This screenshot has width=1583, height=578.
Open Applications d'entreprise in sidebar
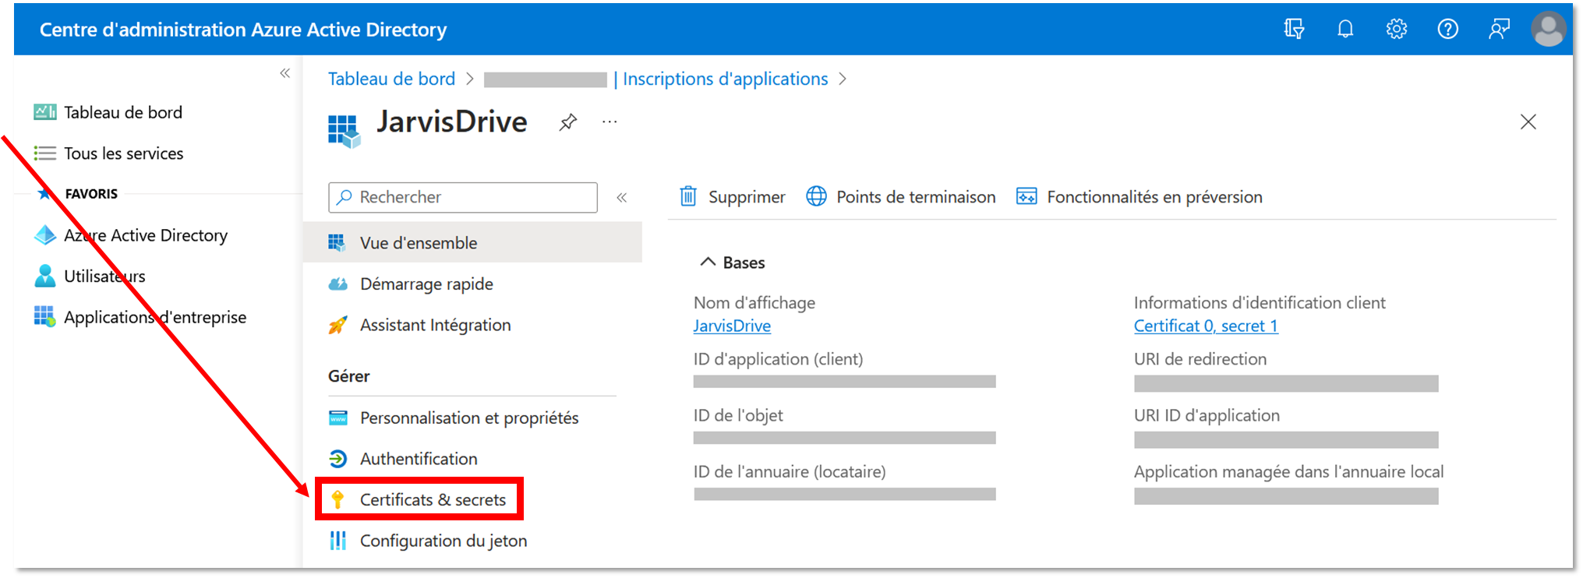[155, 317]
